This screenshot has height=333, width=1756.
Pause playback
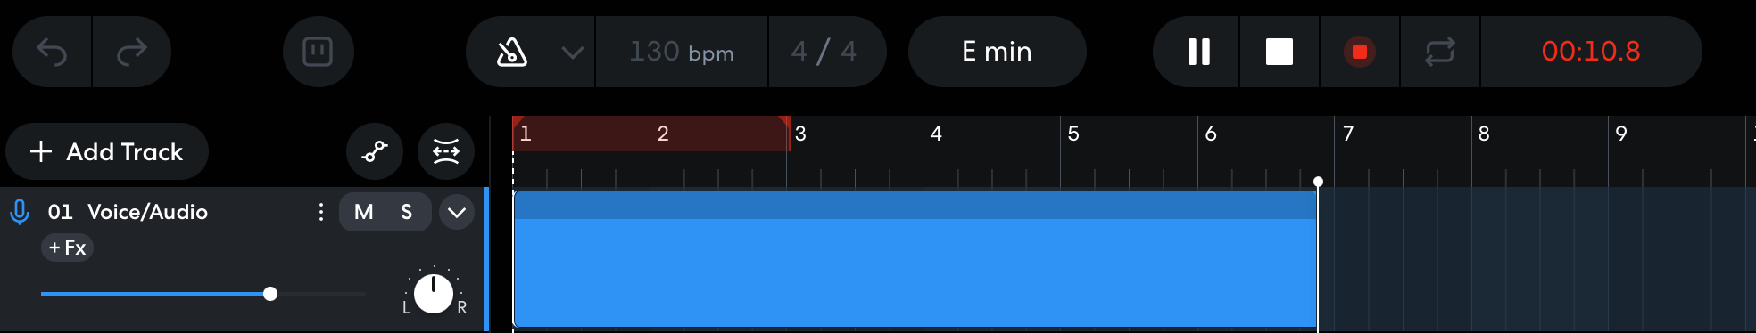tap(1198, 52)
